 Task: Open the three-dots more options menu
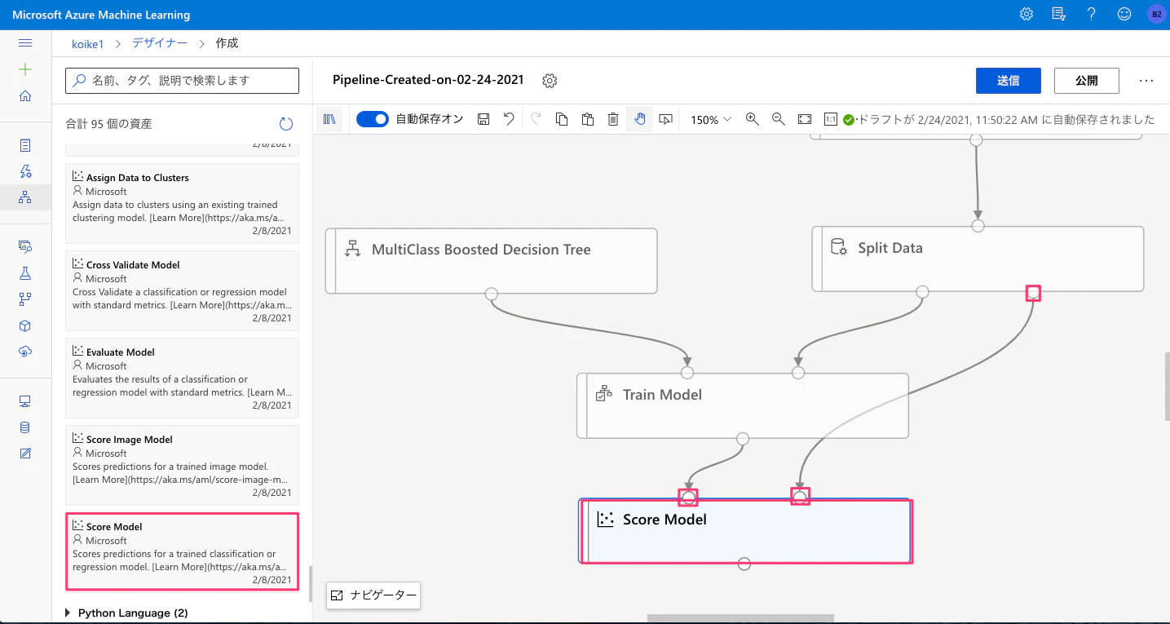(x=1146, y=81)
